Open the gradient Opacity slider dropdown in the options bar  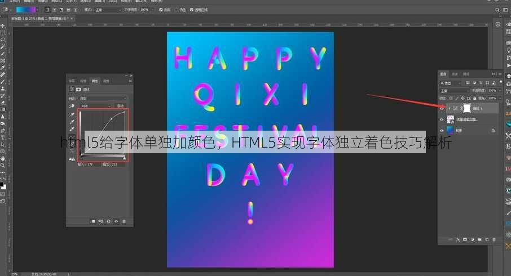pos(152,10)
